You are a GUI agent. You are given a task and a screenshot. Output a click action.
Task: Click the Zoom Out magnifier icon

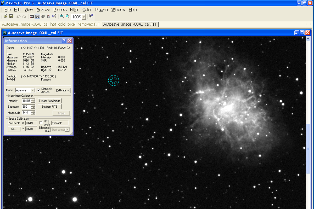pos(68,16)
